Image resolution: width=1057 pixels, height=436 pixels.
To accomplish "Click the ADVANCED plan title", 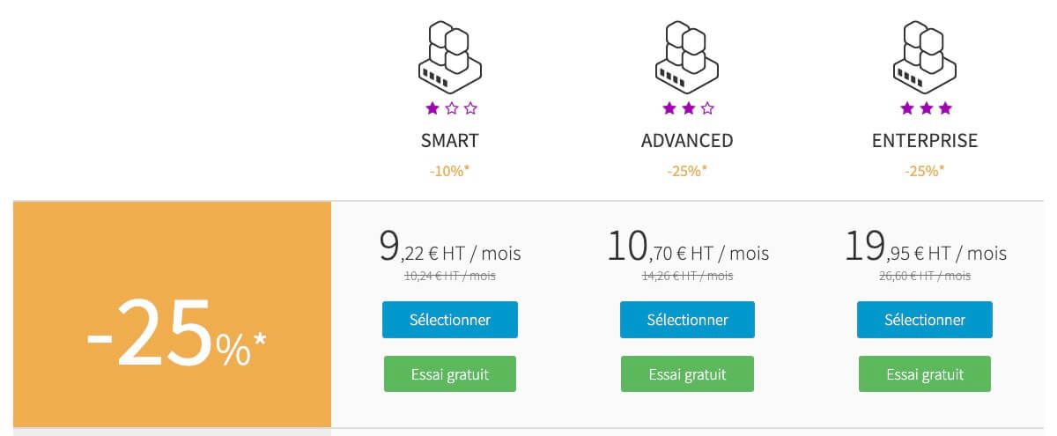I will 687,141.
